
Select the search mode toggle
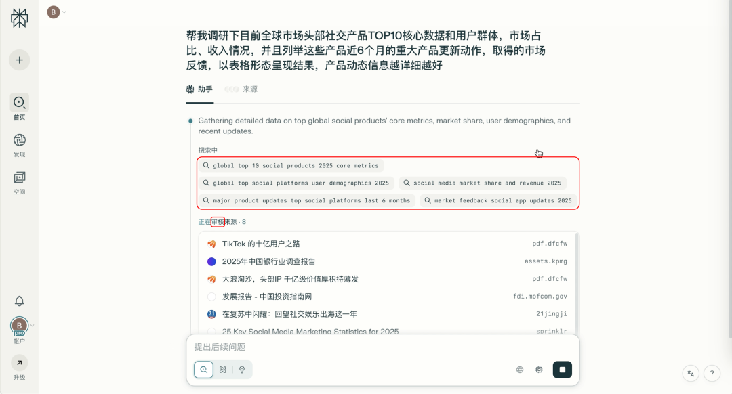(203, 370)
